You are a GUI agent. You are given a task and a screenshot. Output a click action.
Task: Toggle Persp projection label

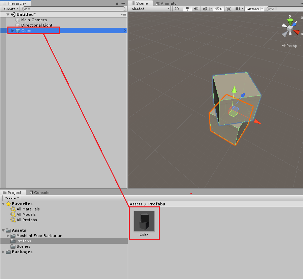click(290, 46)
